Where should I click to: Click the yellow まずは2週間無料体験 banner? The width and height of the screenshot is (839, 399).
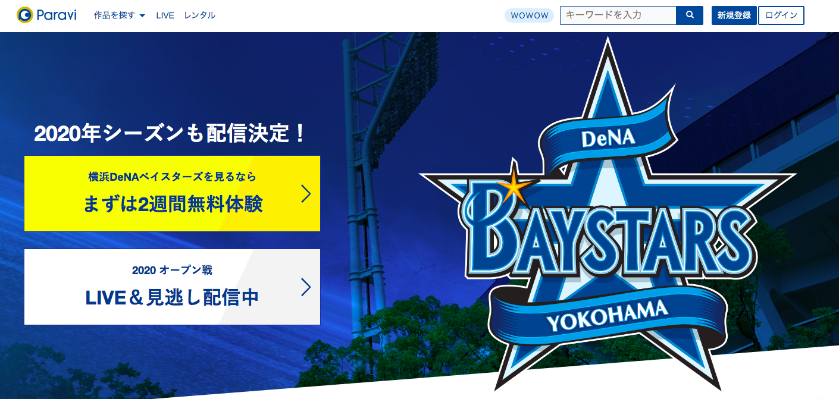pos(172,193)
